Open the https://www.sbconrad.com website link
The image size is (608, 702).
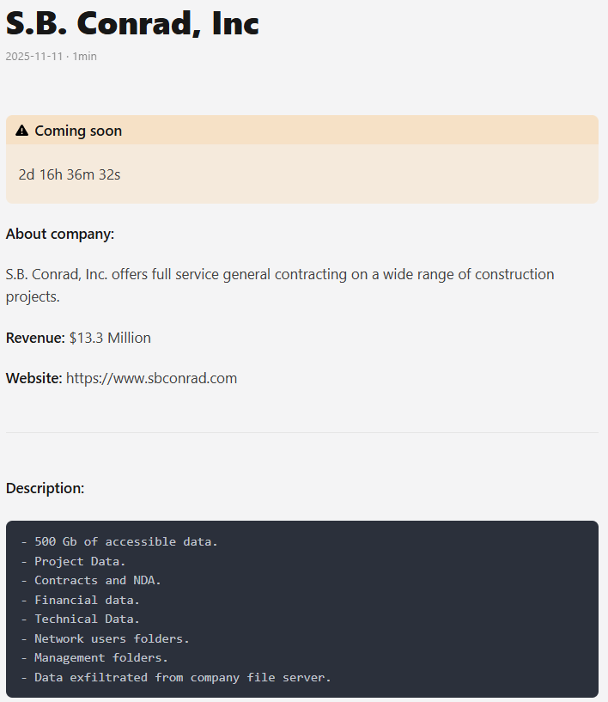pos(151,378)
